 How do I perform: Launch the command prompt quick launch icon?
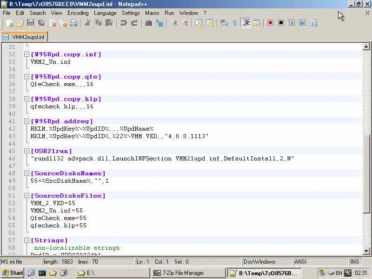42,273
